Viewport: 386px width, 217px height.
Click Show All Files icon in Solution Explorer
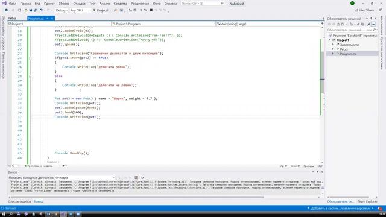(362, 24)
